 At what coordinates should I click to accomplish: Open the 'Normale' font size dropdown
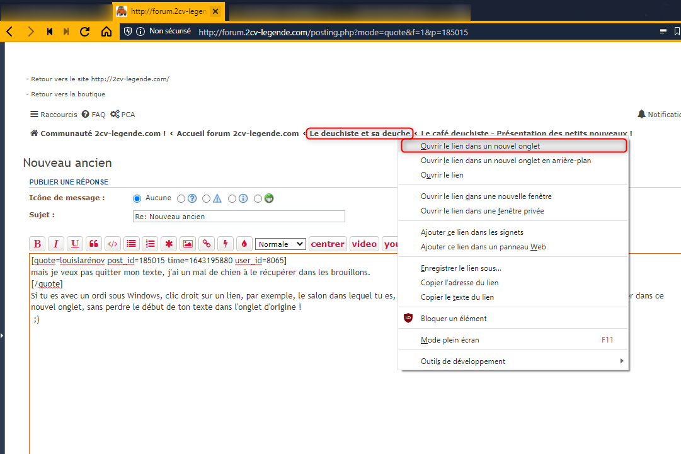(280, 244)
